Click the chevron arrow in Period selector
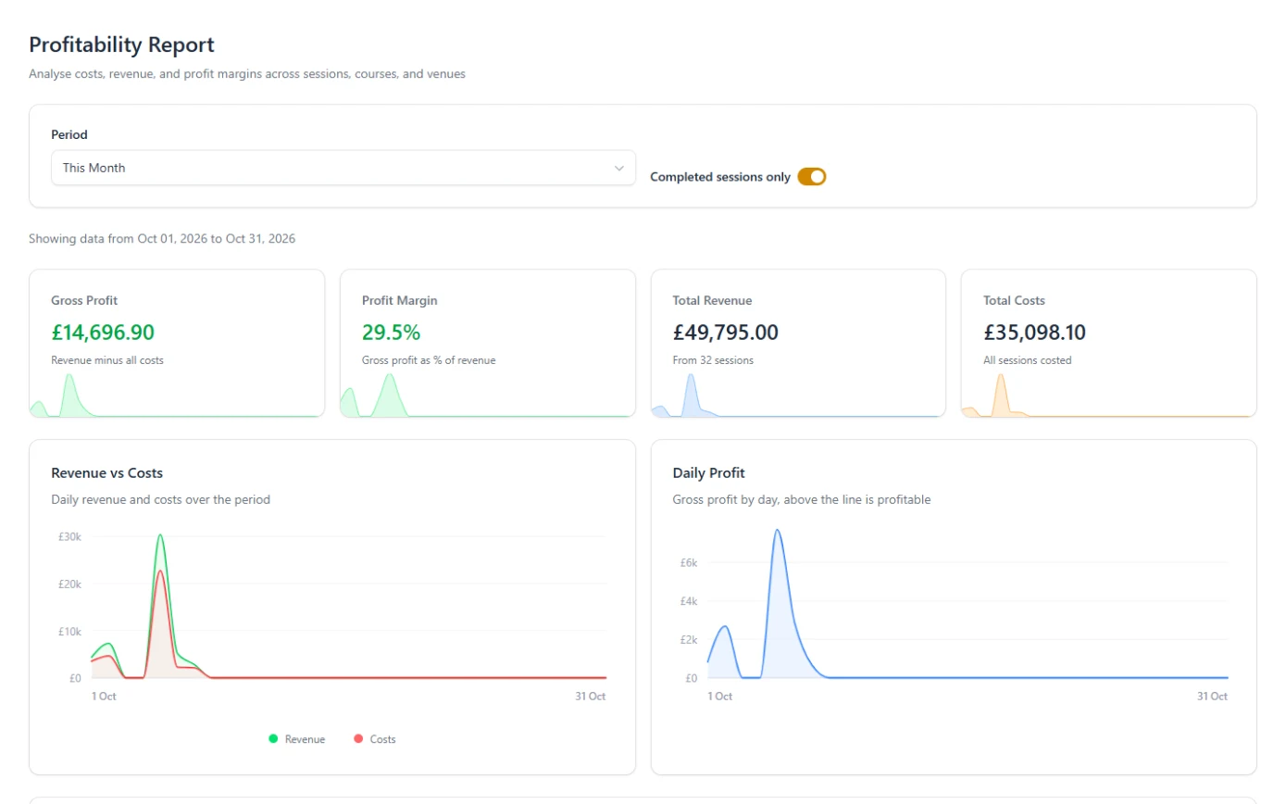The width and height of the screenshot is (1286, 804). [619, 168]
